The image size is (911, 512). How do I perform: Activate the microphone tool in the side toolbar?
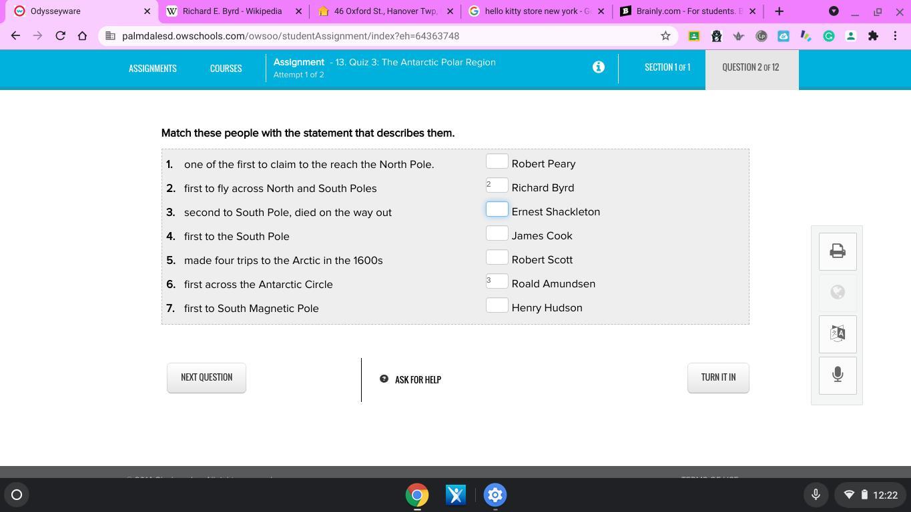pos(838,375)
